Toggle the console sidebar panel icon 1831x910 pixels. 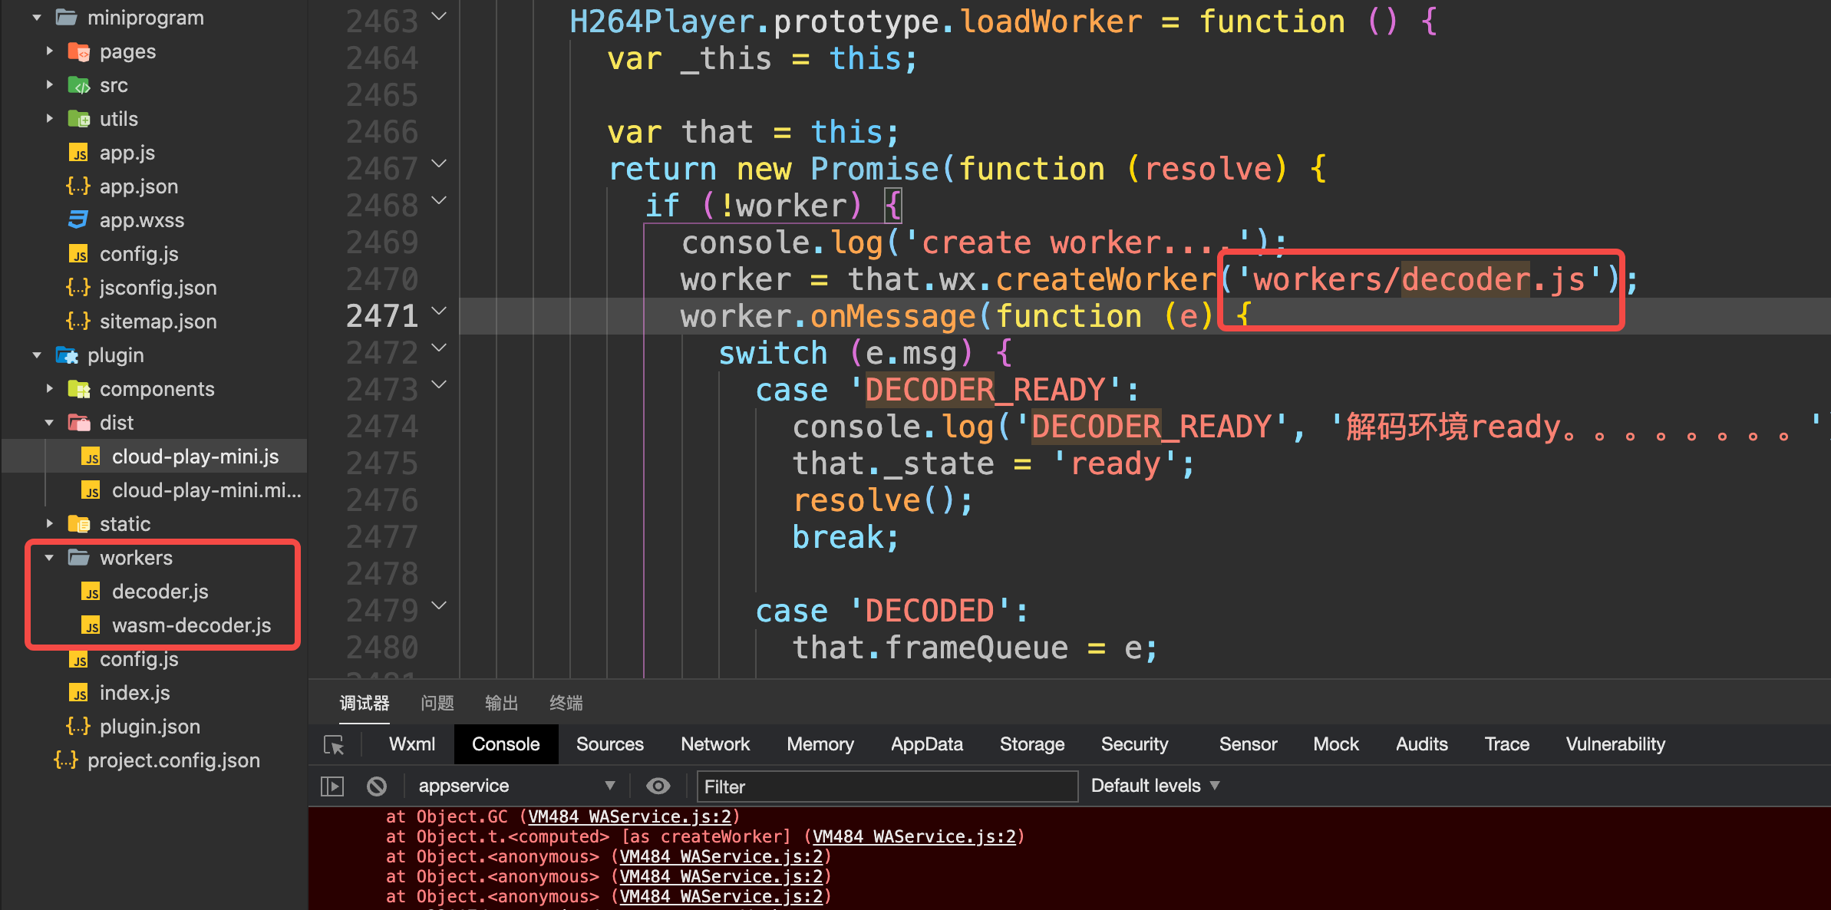tap(332, 786)
